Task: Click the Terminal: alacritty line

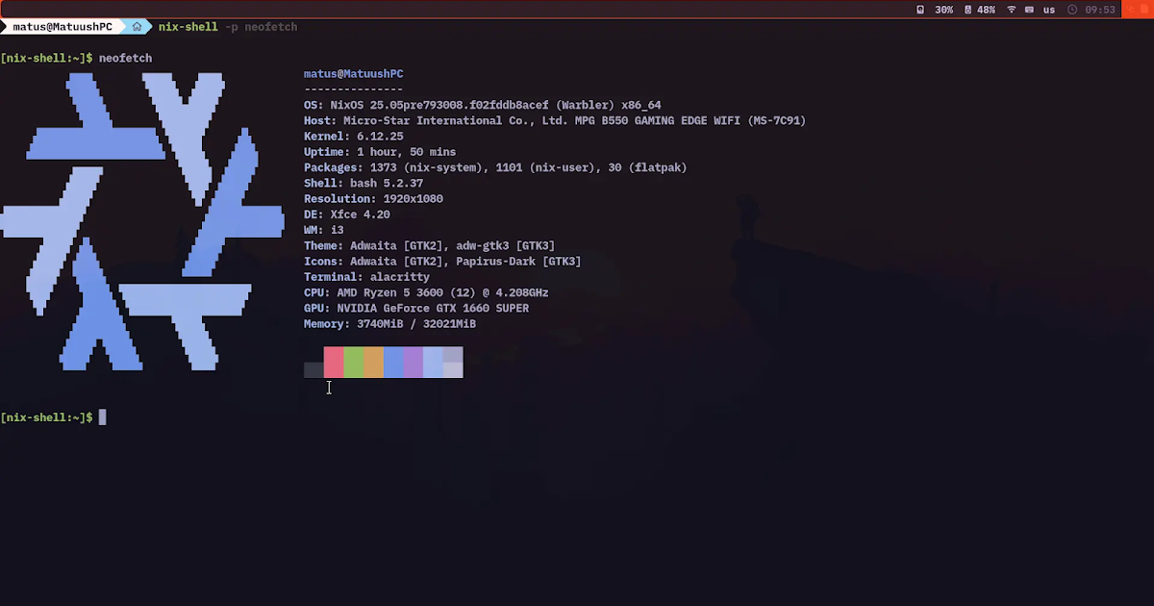Action: tap(366, 277)
